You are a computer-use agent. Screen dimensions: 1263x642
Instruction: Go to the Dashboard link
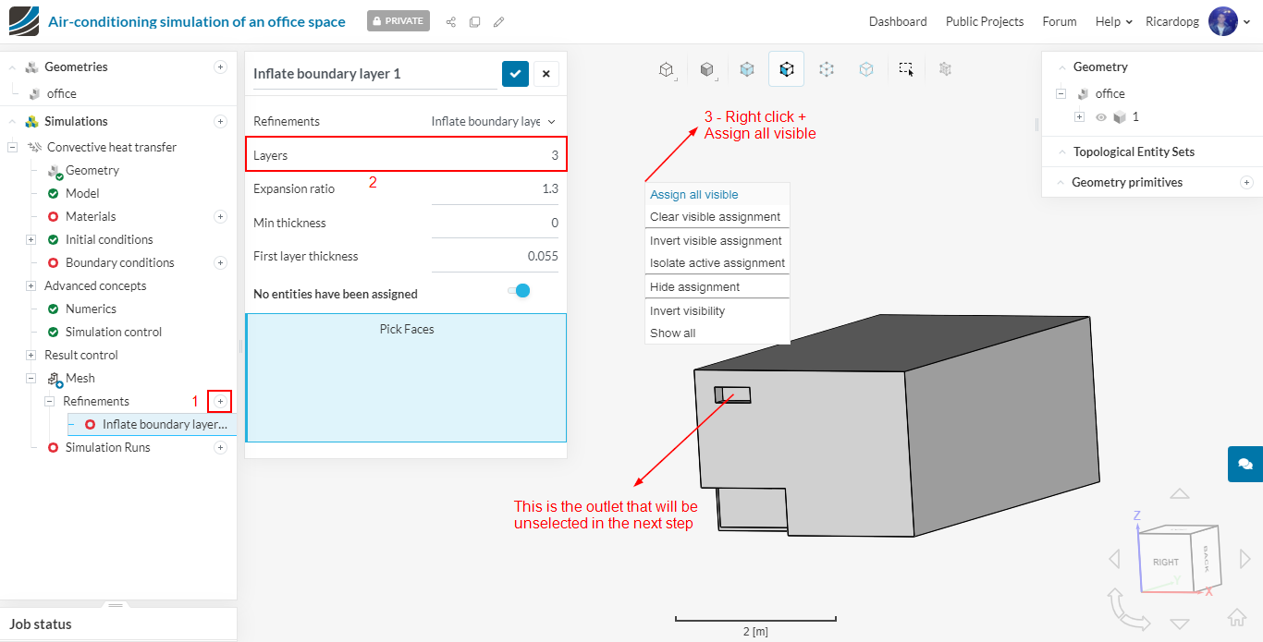[898, 21]
